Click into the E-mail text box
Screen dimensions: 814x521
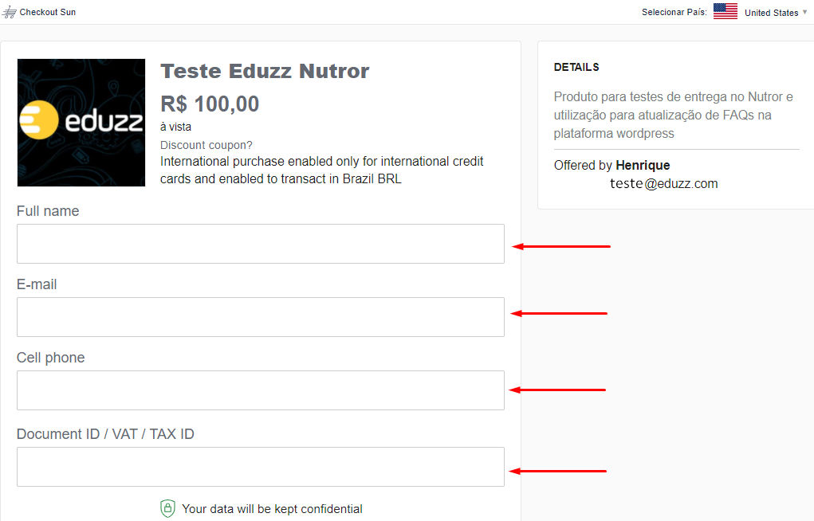pos(261,317)
